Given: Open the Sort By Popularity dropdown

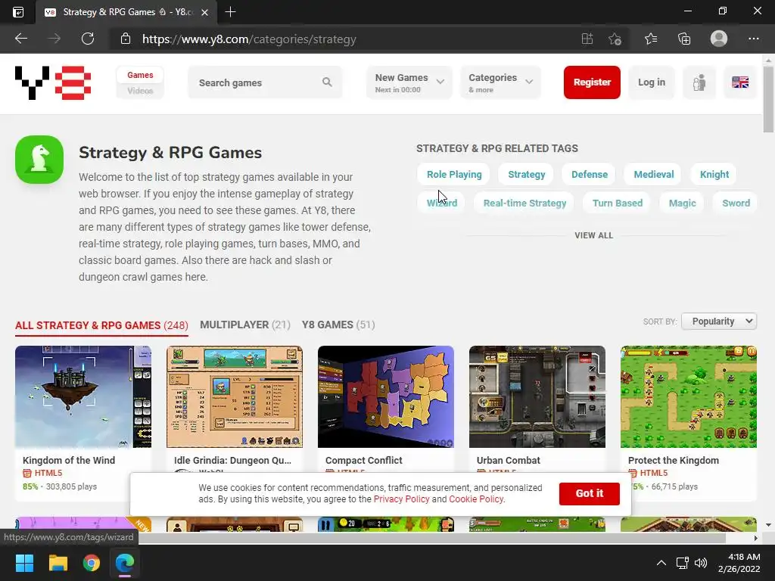Looking at the screenshot, I should [719, 321].
